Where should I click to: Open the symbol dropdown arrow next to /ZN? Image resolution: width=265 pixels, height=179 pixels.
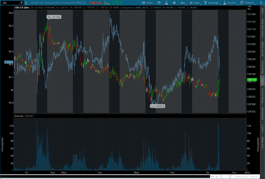(x=22, y=3)
